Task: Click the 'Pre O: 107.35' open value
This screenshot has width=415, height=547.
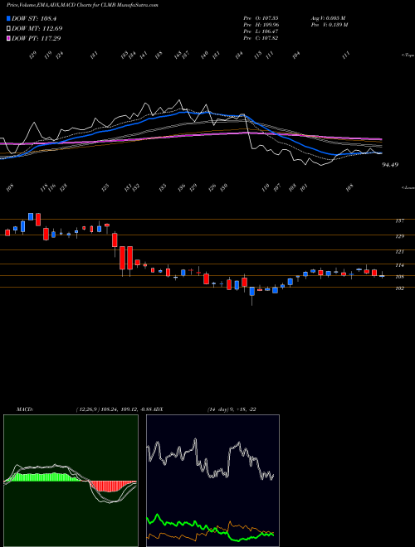Action: [x=261, y=18]
